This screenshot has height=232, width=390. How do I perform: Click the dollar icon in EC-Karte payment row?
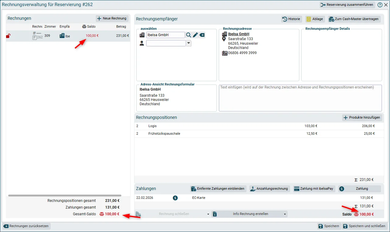[x=175, y=198]
